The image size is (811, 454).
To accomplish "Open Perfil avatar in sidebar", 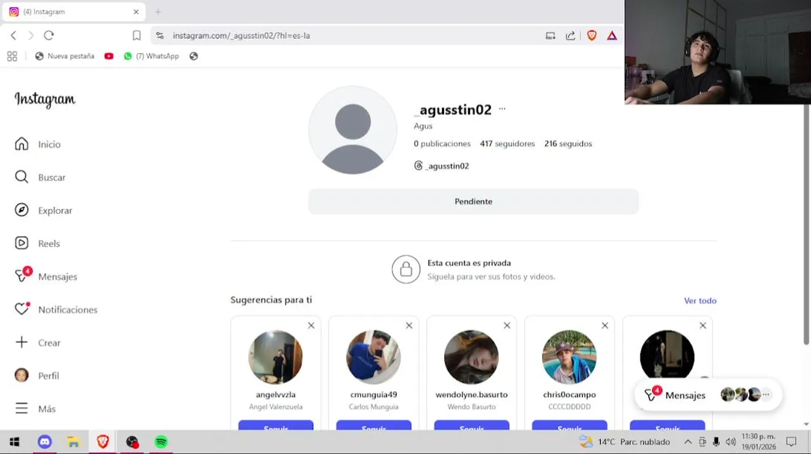I will pyautogui.click(x=21, y=375).
